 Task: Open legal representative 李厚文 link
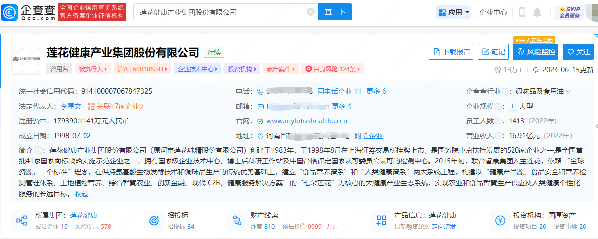pyautogui.click(x=71, y=106)
